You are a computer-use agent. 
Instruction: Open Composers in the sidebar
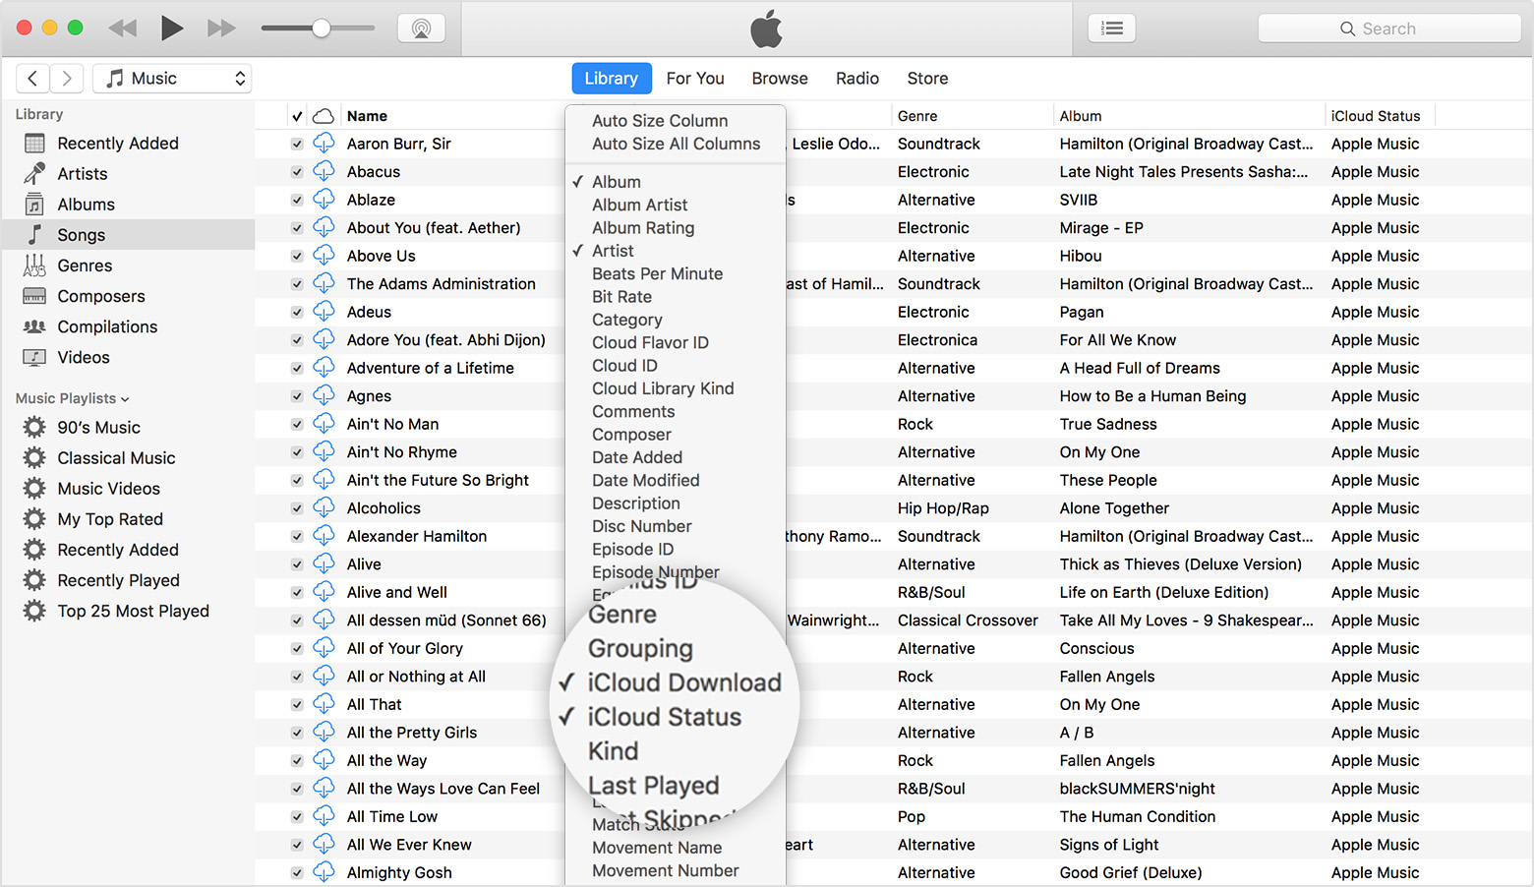click(128, 296)
